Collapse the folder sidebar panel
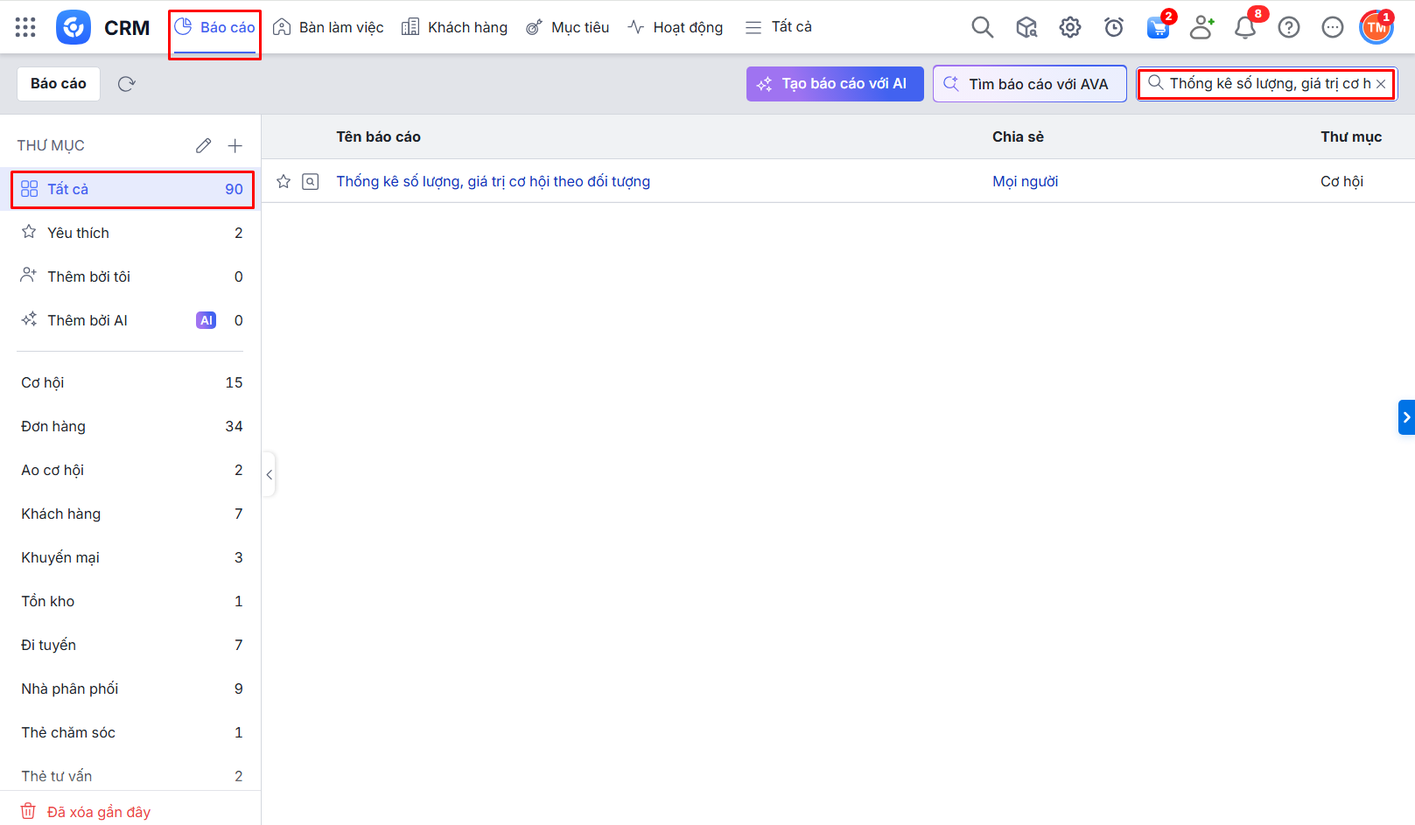1415x825 pixels. click(x=270, y=474)
